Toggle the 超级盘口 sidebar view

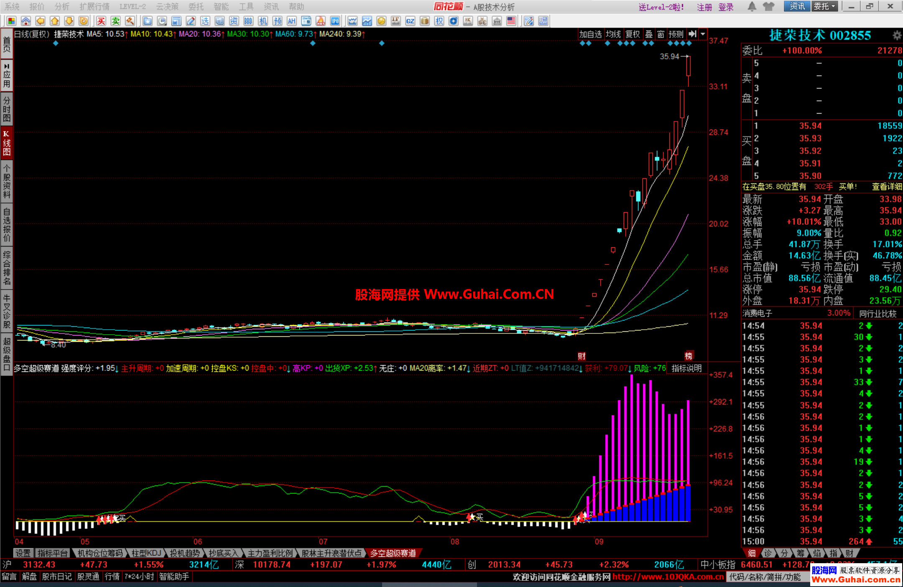pyautogui.click(x=7, y=354)
